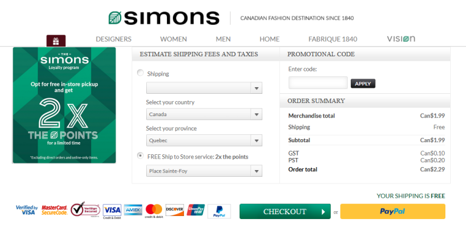
Task: Click the VeriSign Secured checkmark badge
Action: click(x=86, y=209)
